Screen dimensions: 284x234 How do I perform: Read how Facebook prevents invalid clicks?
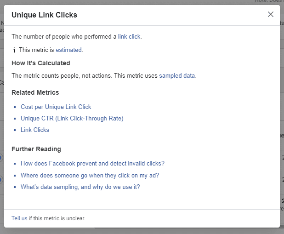(92, 164)
